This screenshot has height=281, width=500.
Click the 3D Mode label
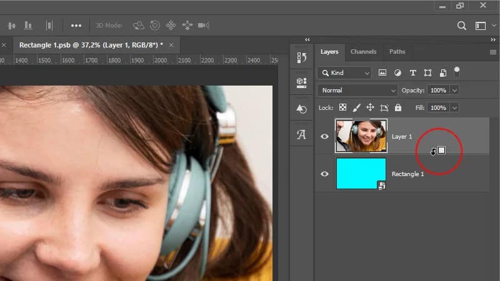(x=109, y=26)
